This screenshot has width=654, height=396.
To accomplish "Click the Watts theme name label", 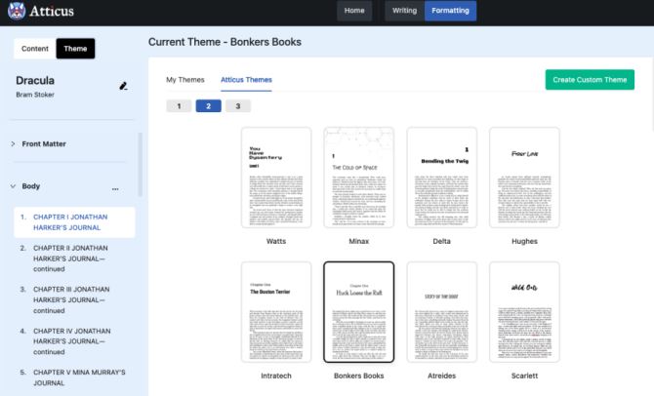I will 276,241.
